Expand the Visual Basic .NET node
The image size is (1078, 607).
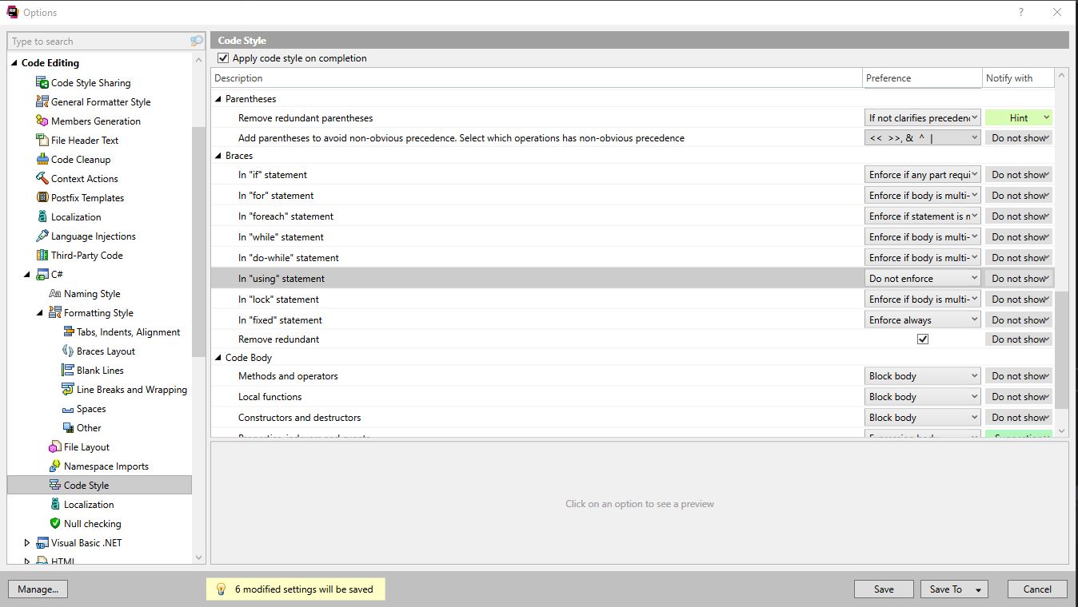27,542
